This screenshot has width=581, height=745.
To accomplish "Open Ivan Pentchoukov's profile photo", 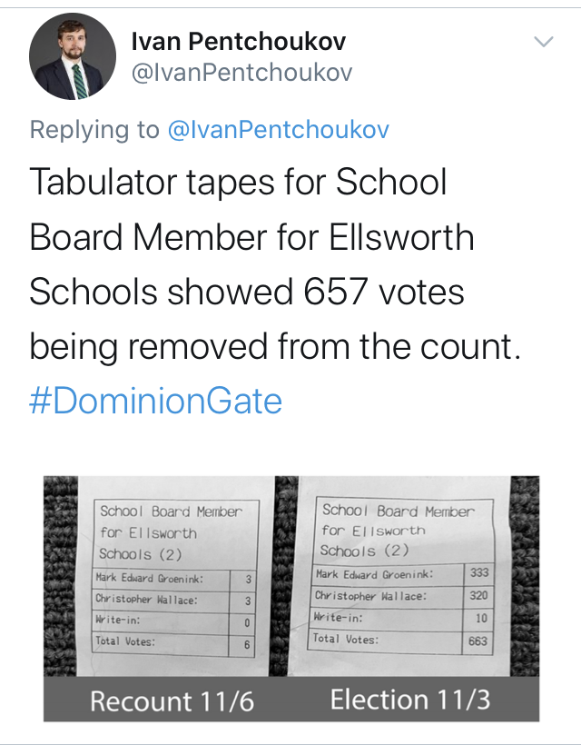I will [x=73, y=56].
